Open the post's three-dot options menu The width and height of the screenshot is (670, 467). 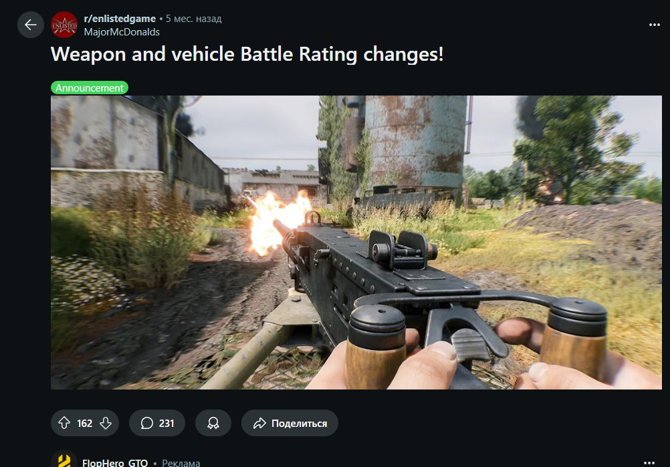click(654, 25)
